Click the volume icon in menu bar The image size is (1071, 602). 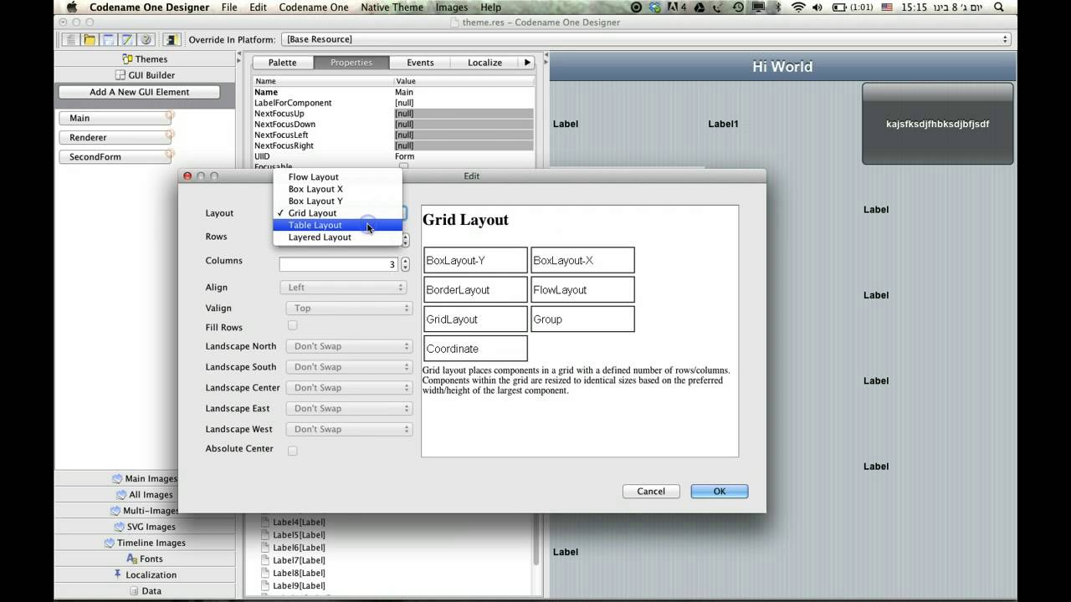pos(819,8)
